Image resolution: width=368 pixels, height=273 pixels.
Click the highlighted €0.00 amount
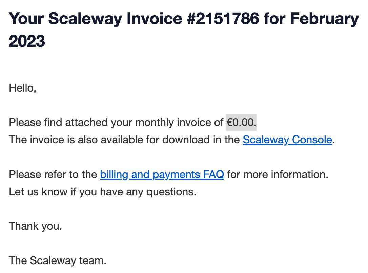click(241, 122)
